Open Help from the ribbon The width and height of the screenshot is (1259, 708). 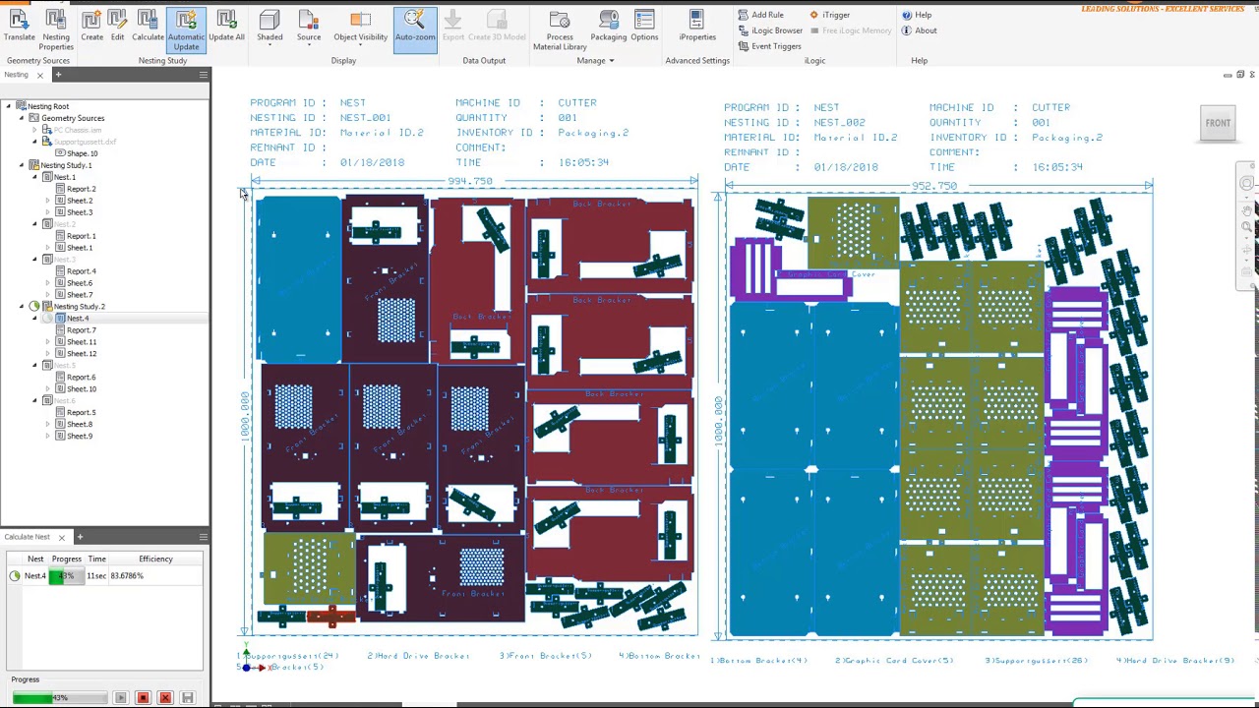[917, 15]
